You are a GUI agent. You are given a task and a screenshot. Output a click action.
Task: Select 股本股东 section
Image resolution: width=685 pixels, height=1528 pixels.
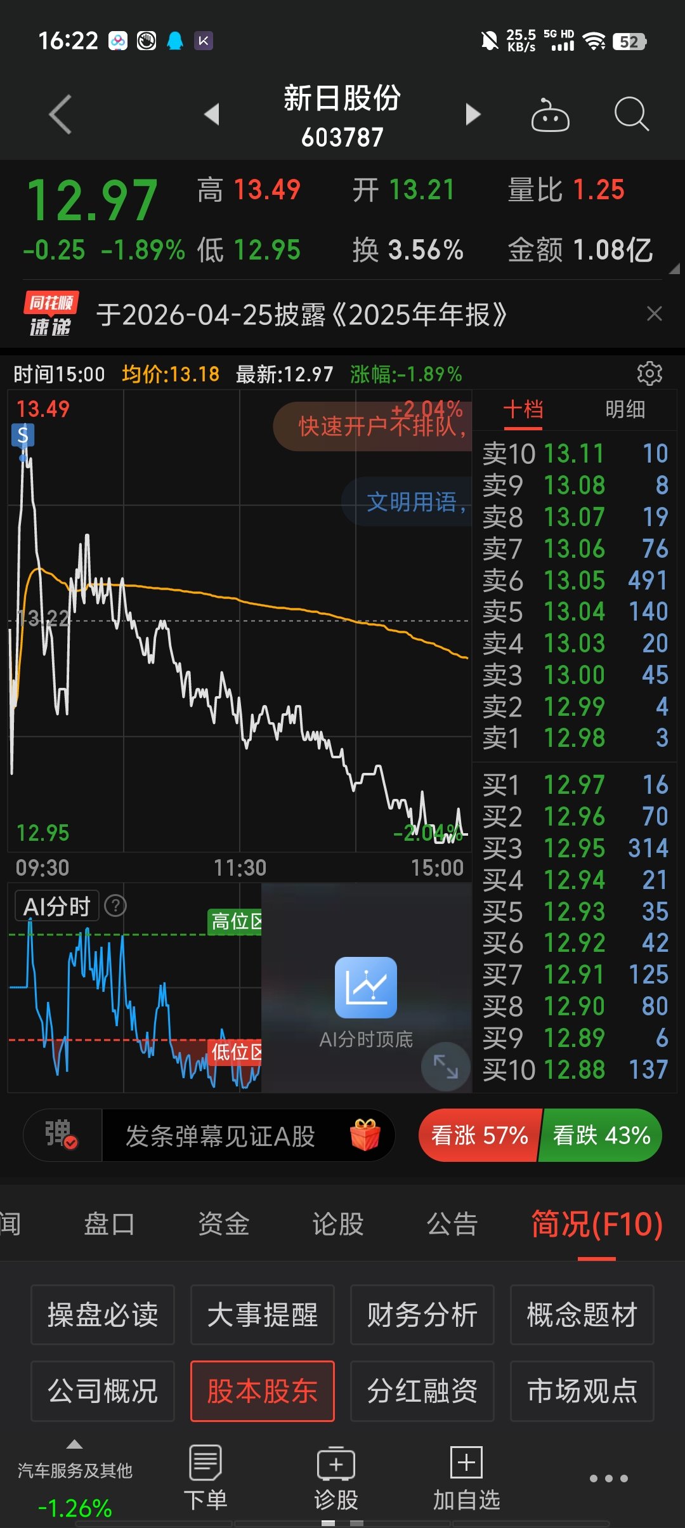263,1391
